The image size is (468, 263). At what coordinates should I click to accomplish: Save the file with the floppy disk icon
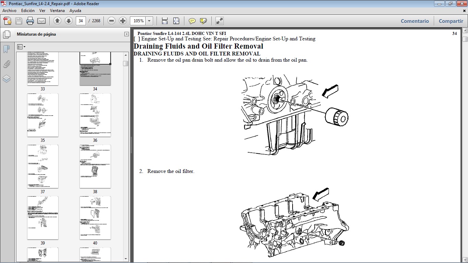(19, 21)
